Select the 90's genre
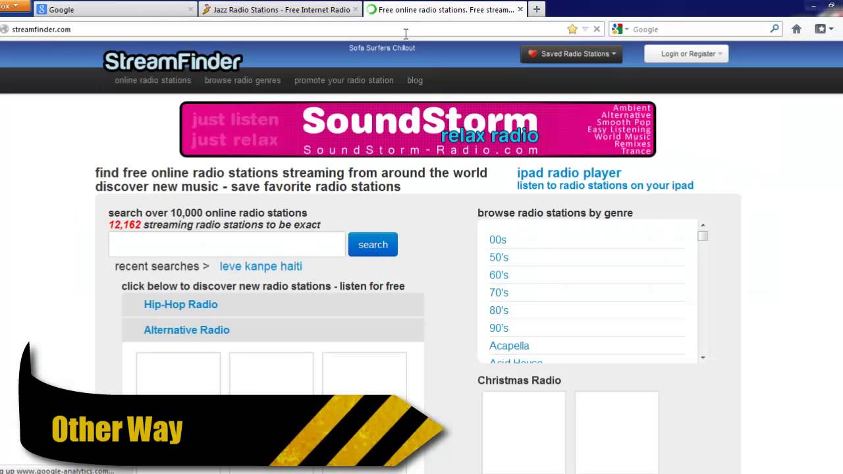The width and height of the screenshot is (843, 474). click(x=499, y=329)
